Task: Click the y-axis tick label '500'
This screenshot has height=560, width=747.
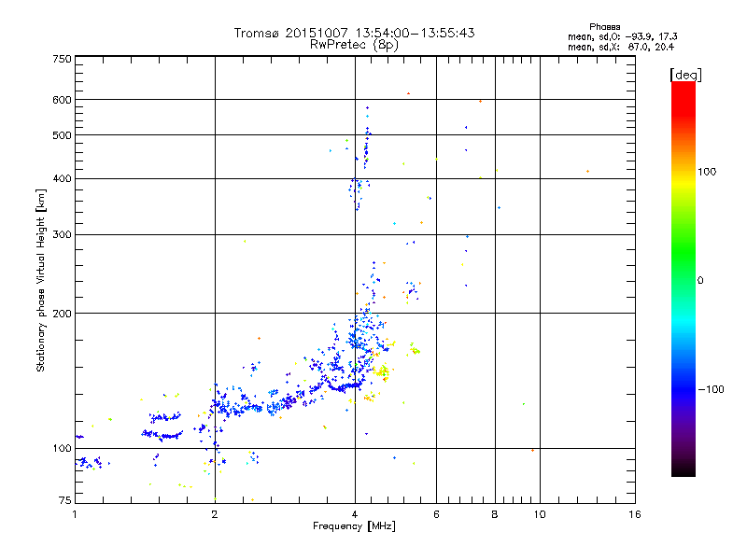Action: [62, 135]
